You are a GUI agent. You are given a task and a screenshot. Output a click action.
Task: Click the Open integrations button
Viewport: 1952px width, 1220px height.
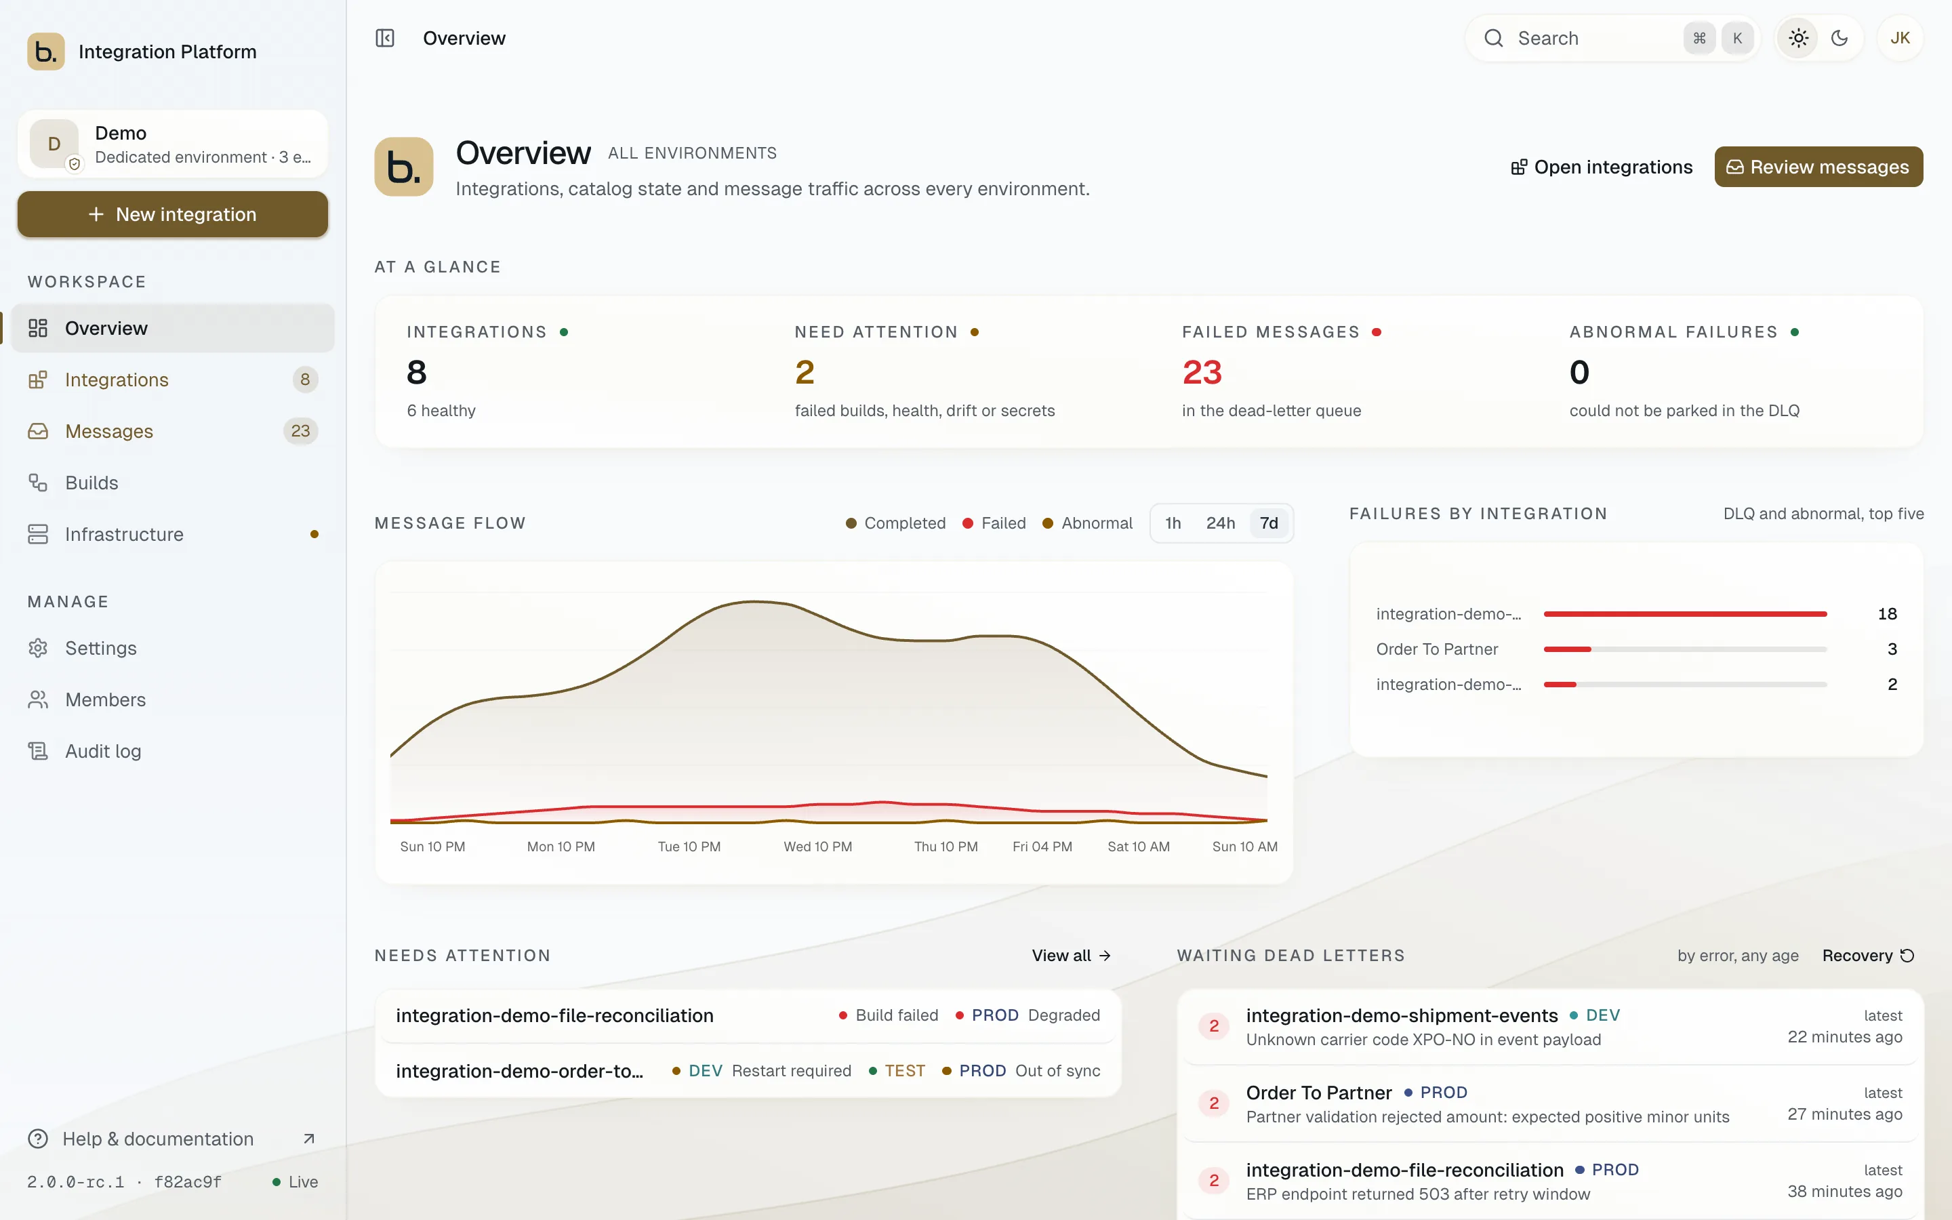(1601, 167)
